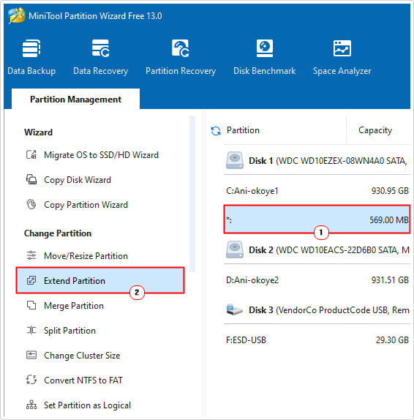Click the Change Partition section heading
This screenshot has height=420, width=414.
[x=58, y=233]
